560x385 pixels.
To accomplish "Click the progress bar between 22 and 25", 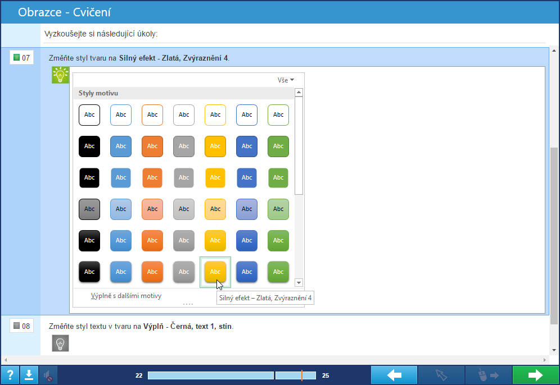I will click(232, 375).
